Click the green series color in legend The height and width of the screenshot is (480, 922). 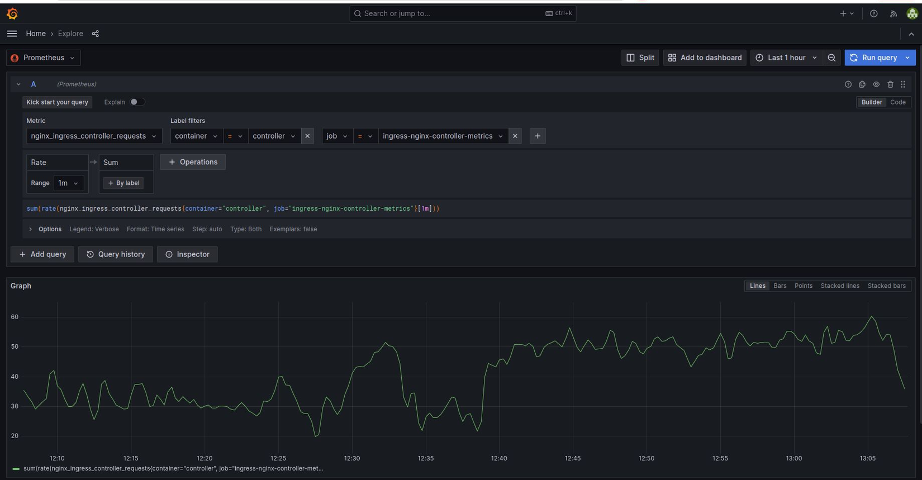(x=16, y=469)
